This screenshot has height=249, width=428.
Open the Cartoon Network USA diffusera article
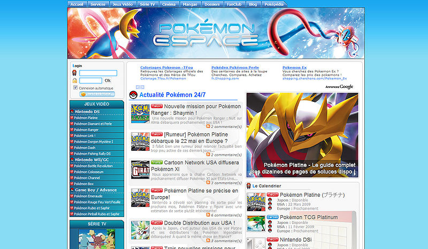pyautogui.click(x=195, y=166)
